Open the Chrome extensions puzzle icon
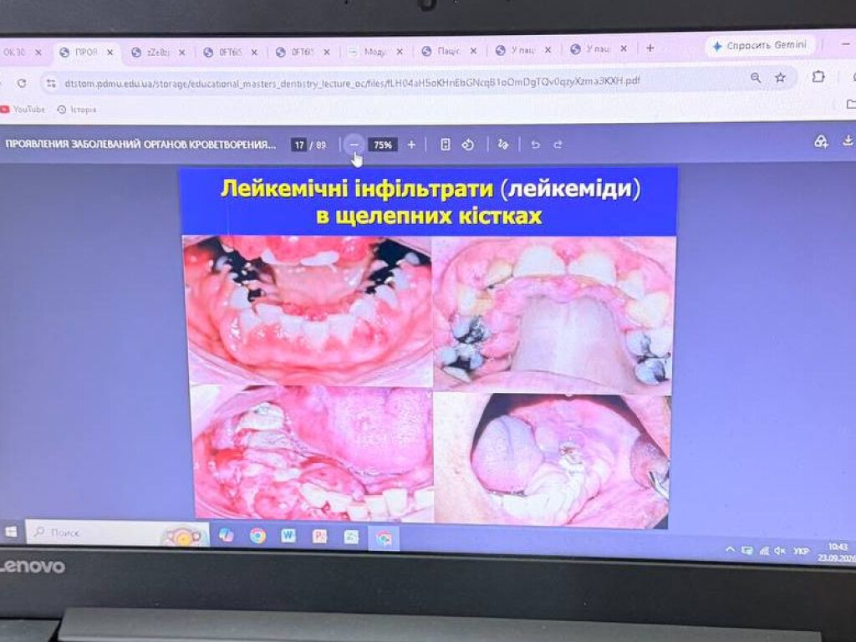The height and width of the screenshot is (642, 856). 818,76
